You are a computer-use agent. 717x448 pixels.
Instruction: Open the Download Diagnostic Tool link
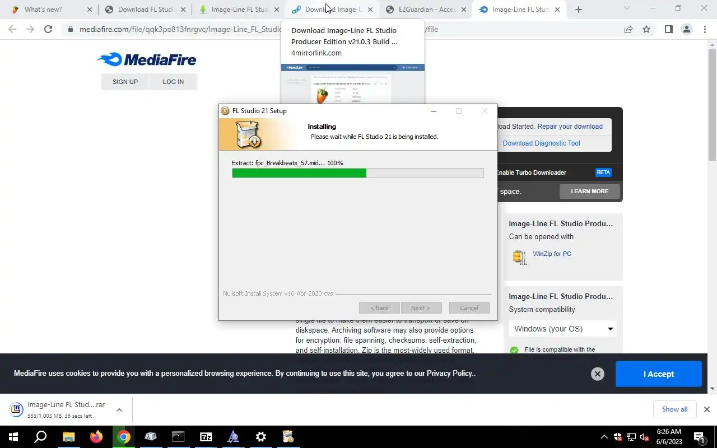541,143
